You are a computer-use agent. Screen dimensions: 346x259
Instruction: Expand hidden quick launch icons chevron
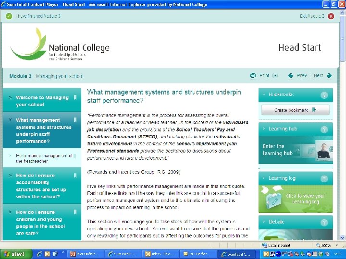click(x=63, y=253)
